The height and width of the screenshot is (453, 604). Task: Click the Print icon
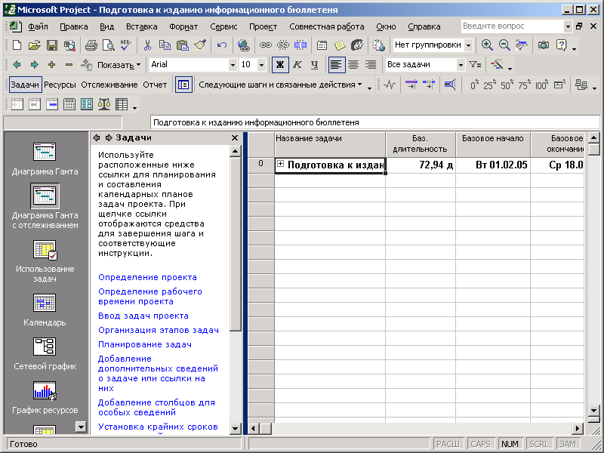pyautogui.click(x=91, y=45)
